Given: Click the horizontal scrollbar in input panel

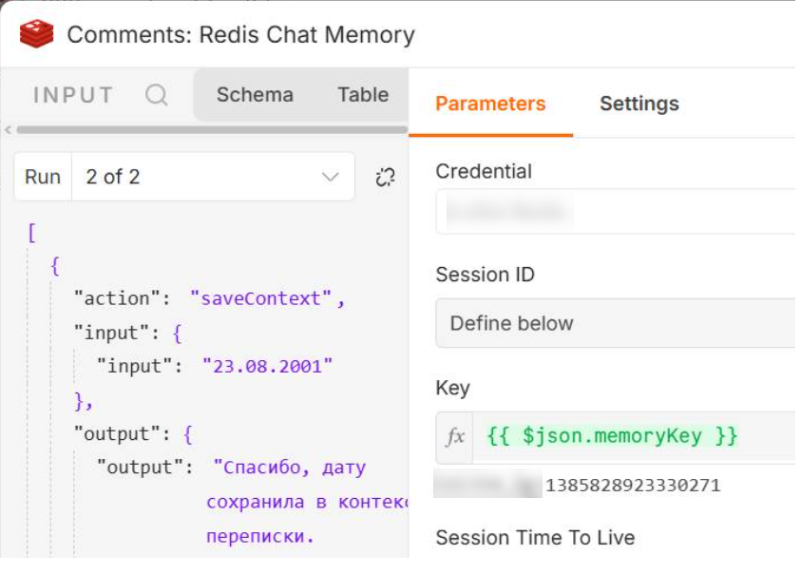Looking at the screenshot, I should click(212, 130).
